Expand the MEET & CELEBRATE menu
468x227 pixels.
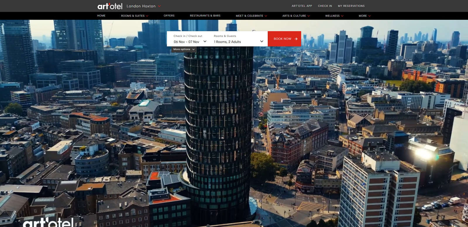tap(252, 16)
